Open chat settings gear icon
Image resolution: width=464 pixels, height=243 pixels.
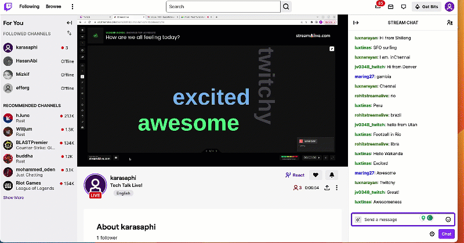pyautogui.click(x=432, y=234)
